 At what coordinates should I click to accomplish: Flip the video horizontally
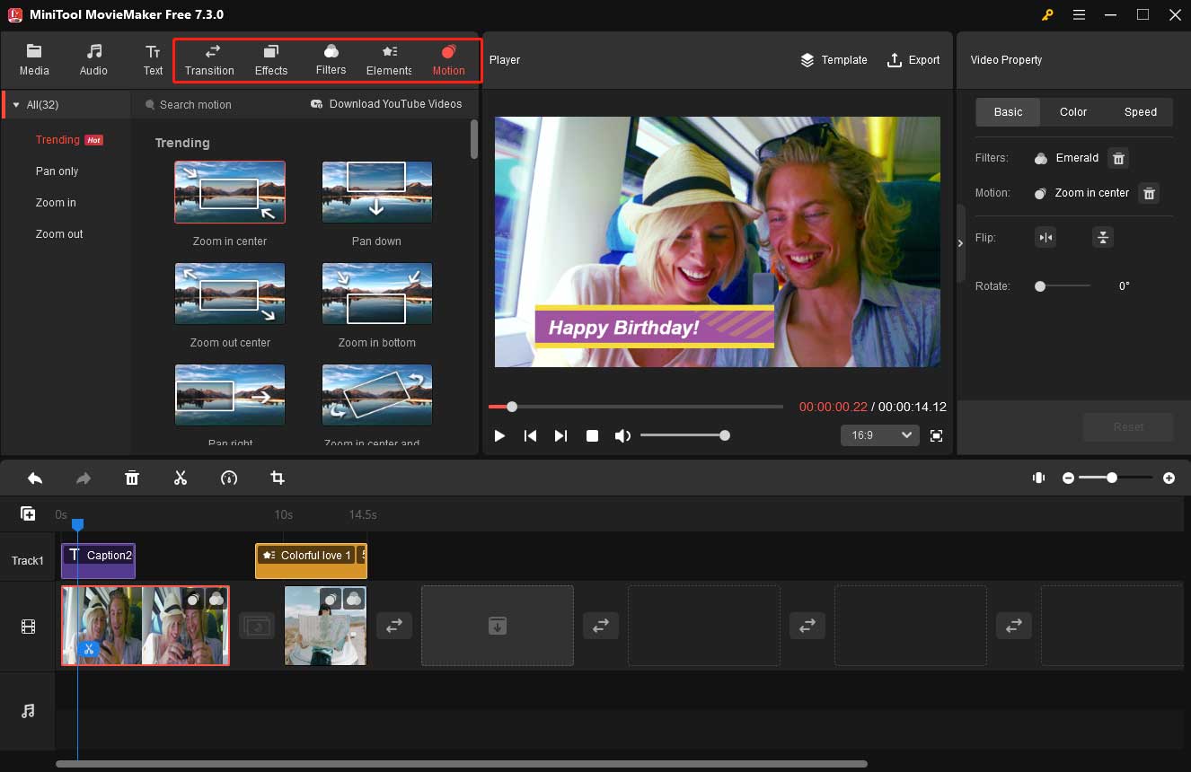coord(1045,238)
